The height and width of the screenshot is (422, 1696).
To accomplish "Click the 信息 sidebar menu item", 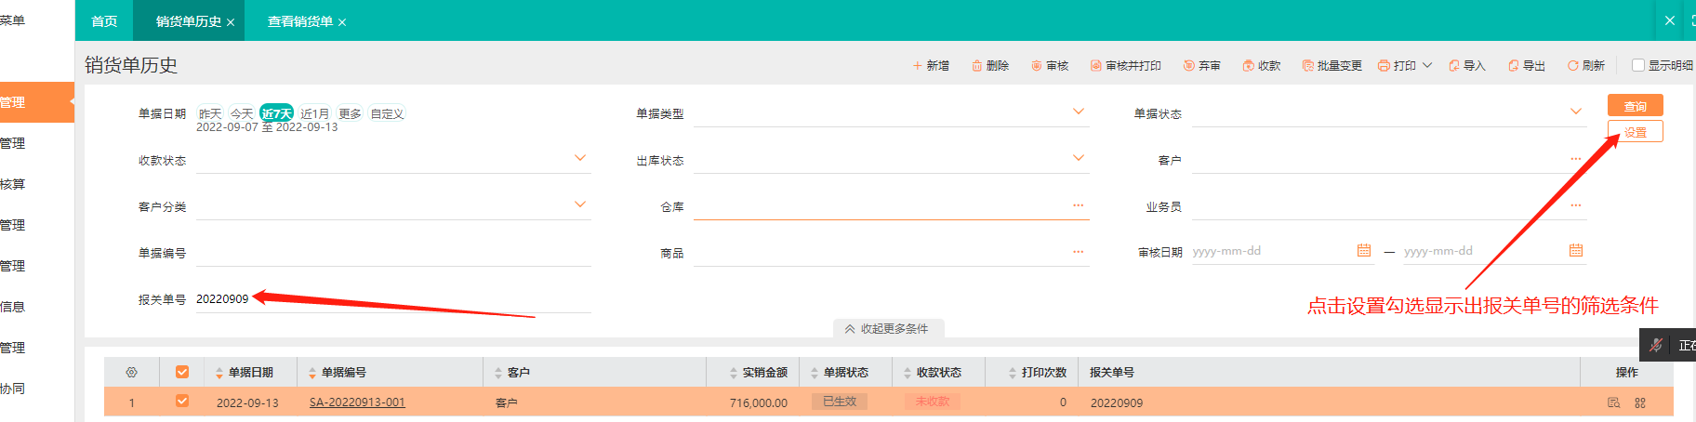I will coord(13,307).
